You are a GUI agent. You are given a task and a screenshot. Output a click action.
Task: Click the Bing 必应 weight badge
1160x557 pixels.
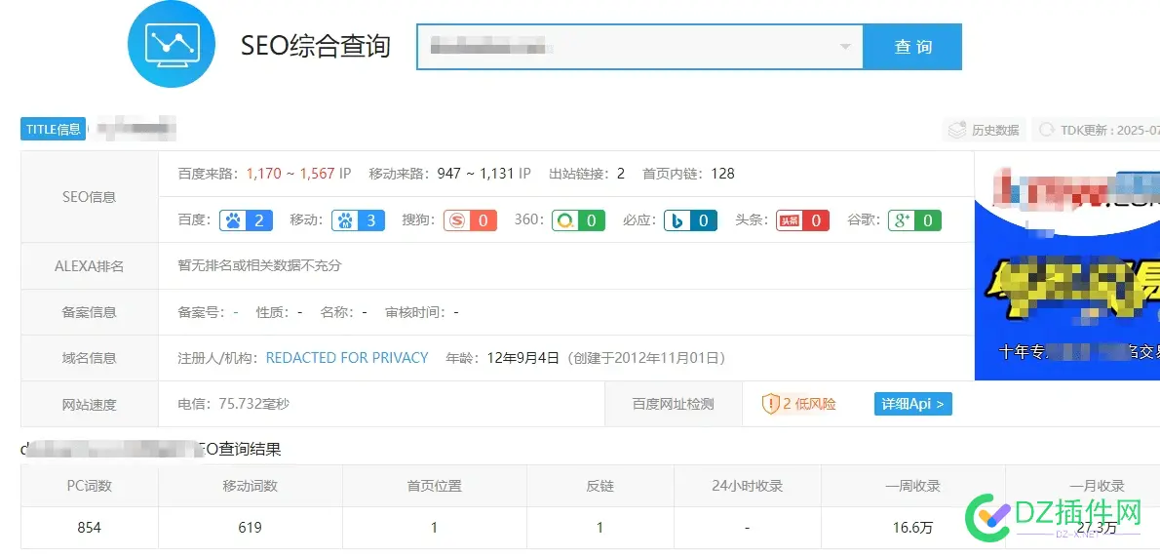690,220
